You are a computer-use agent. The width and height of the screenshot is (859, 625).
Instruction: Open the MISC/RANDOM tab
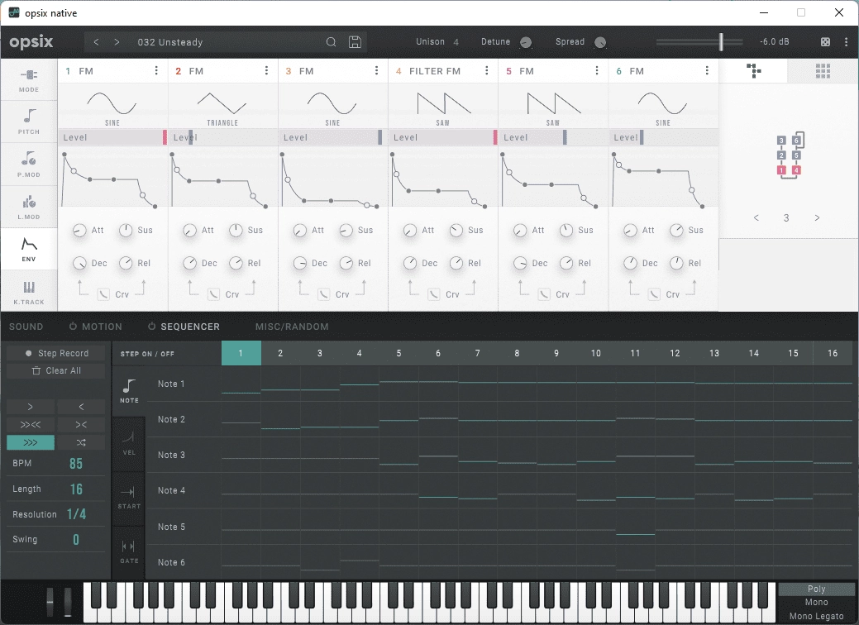[292, 327]
